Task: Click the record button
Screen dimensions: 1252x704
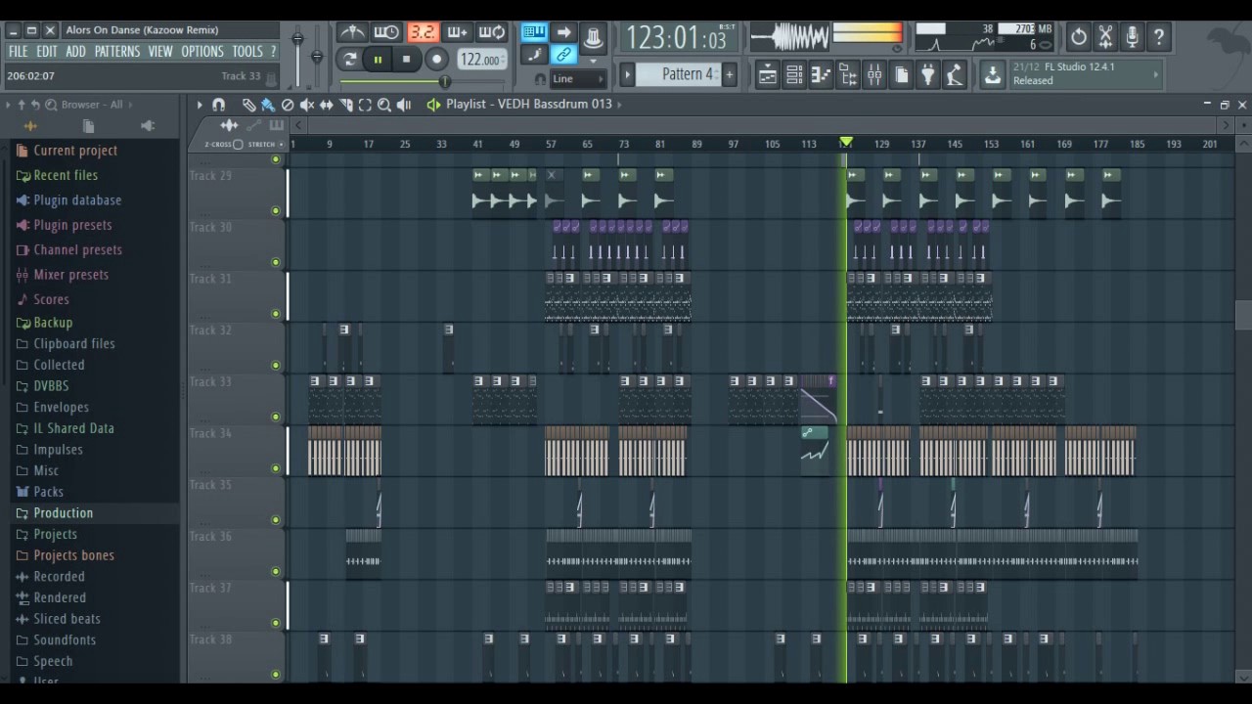Action: [x=436, y=60]
